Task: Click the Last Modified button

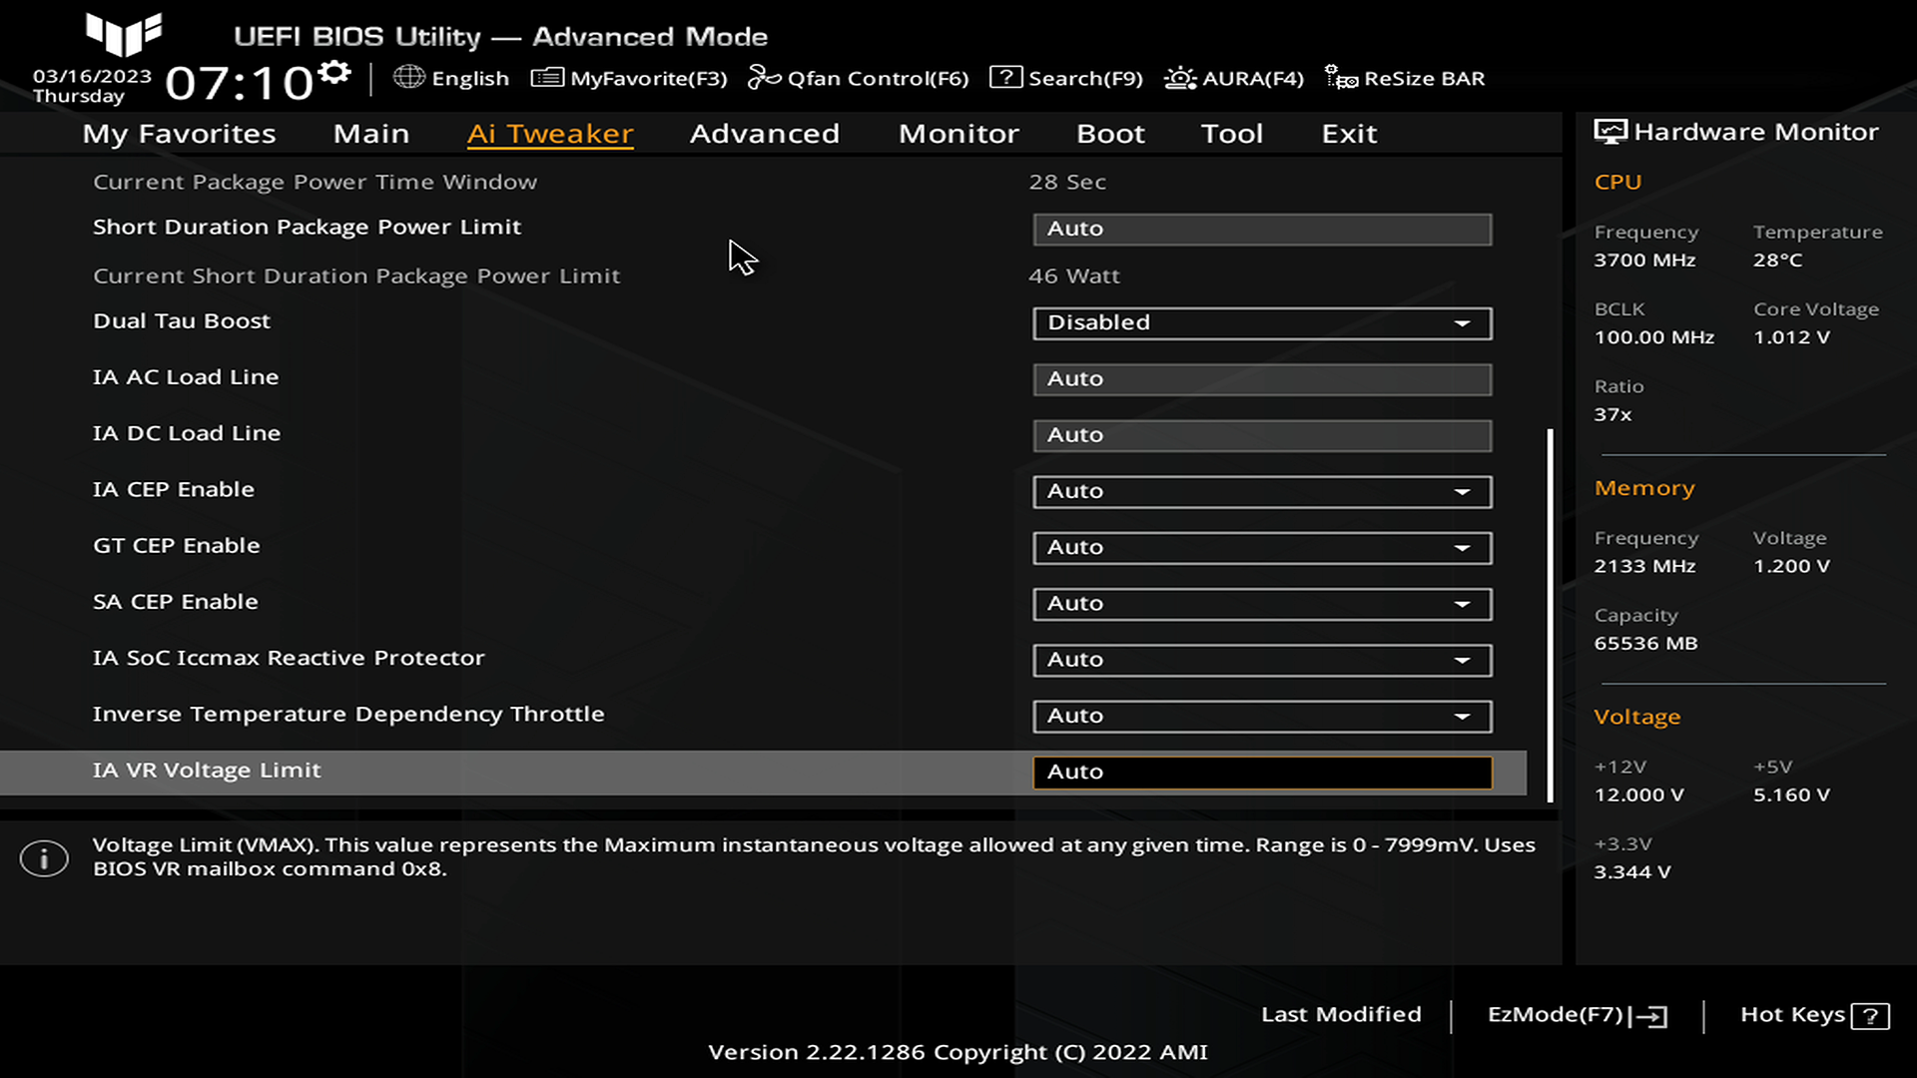Action: pos(1340,1015)
